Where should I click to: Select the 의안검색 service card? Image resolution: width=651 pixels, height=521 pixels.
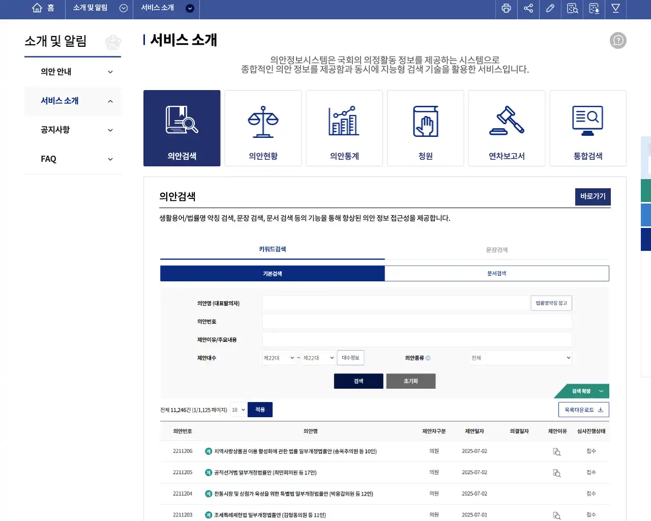point(182,128)
